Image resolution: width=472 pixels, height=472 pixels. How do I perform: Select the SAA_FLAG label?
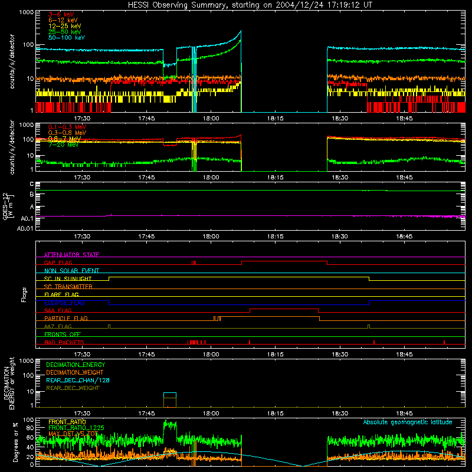[x=58, y=310]
